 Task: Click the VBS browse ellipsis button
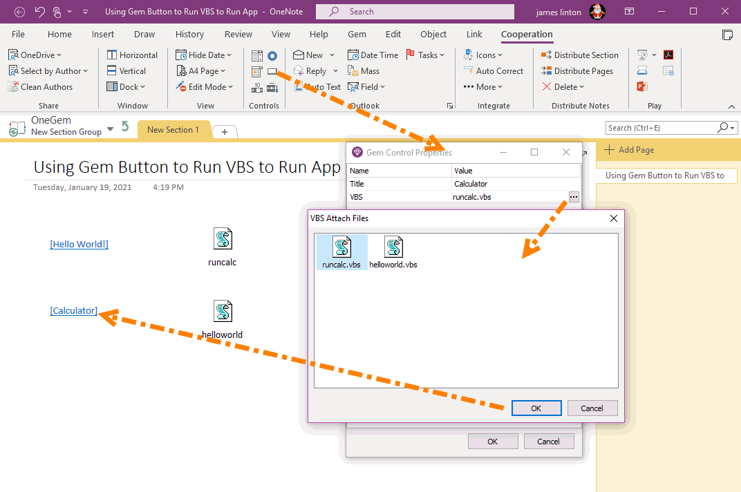pyautogui.click(x=574, y=197)
